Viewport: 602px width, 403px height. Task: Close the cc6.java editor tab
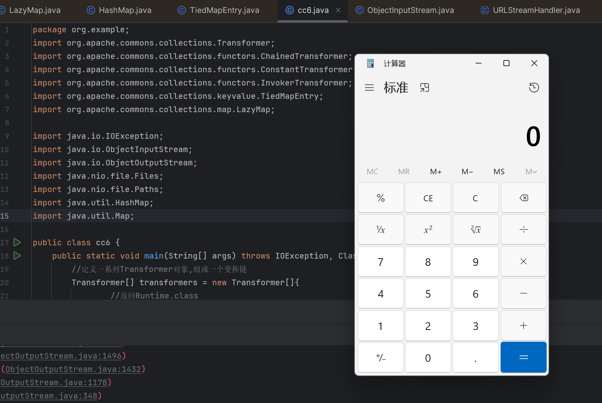tap(338, 10)
